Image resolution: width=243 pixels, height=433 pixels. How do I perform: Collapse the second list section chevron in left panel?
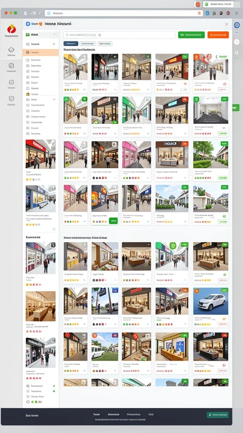54,99
